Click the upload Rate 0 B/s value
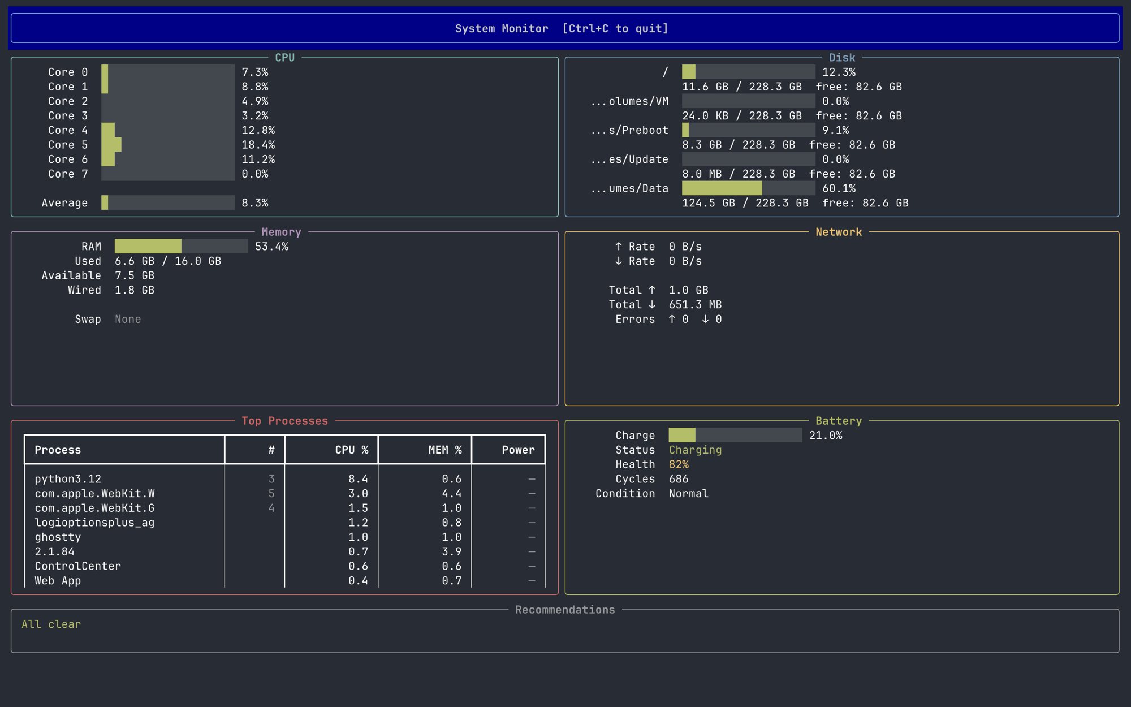 point(685,246)
